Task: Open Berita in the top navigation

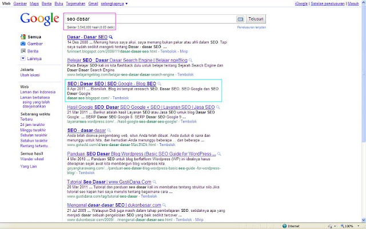Action: [x=46, y=4]
